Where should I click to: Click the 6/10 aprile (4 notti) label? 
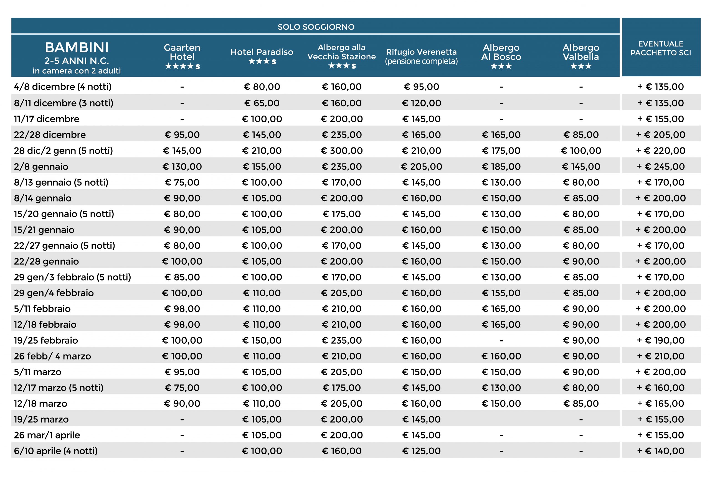[x=56, y=452]
